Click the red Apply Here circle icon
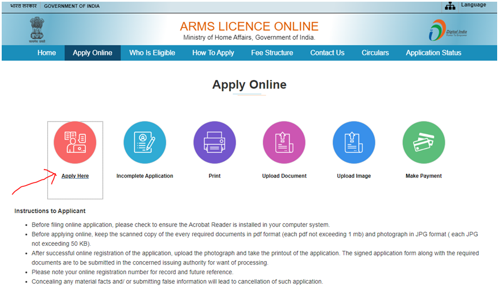Viewport: 500px width, 298px height. point(75,142)
